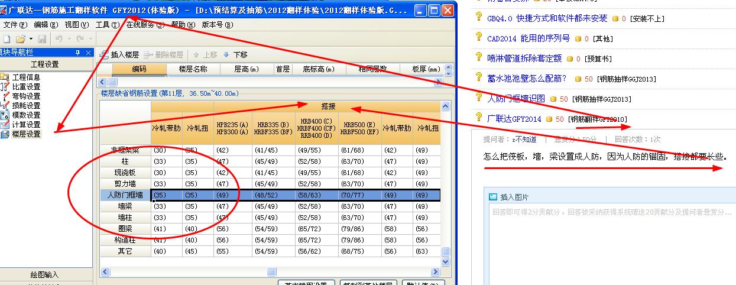The image size is (736, 285).
Task: Click the 楼层名称 column header
Action: coord(193,69)
